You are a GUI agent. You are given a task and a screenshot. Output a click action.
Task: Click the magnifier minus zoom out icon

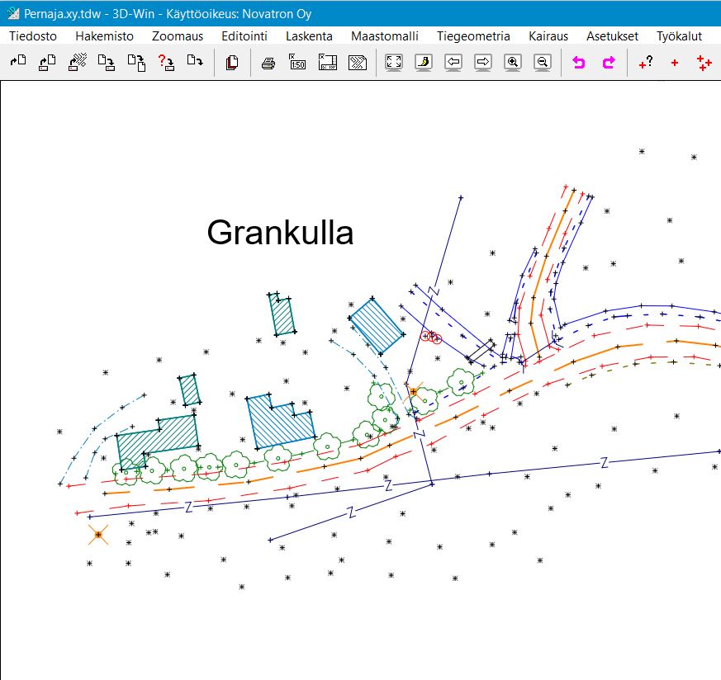(543, 63)
